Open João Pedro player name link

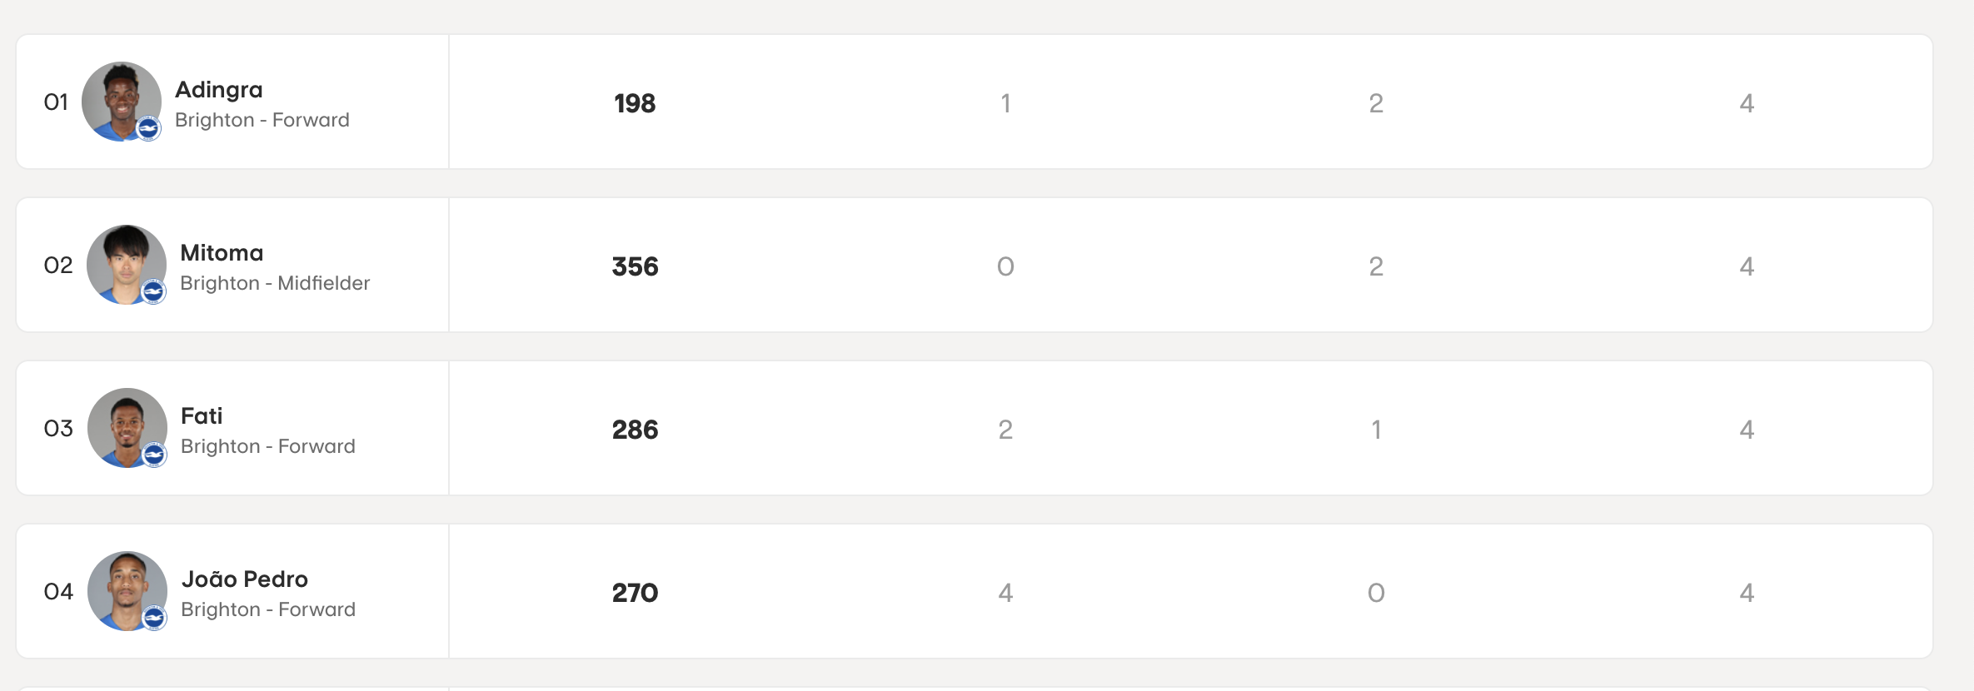pos(245,579)
